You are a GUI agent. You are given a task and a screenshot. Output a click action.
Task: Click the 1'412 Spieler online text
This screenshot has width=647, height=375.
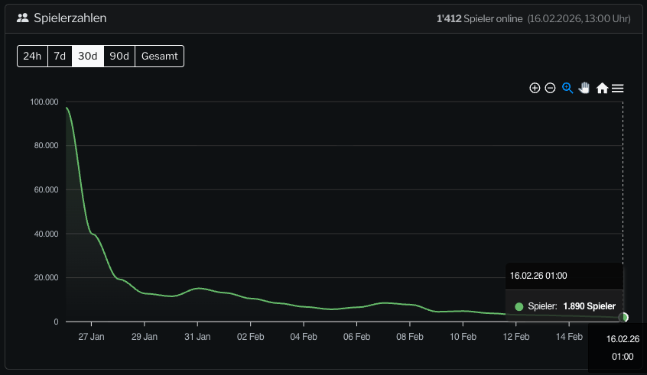pos(479,18)
